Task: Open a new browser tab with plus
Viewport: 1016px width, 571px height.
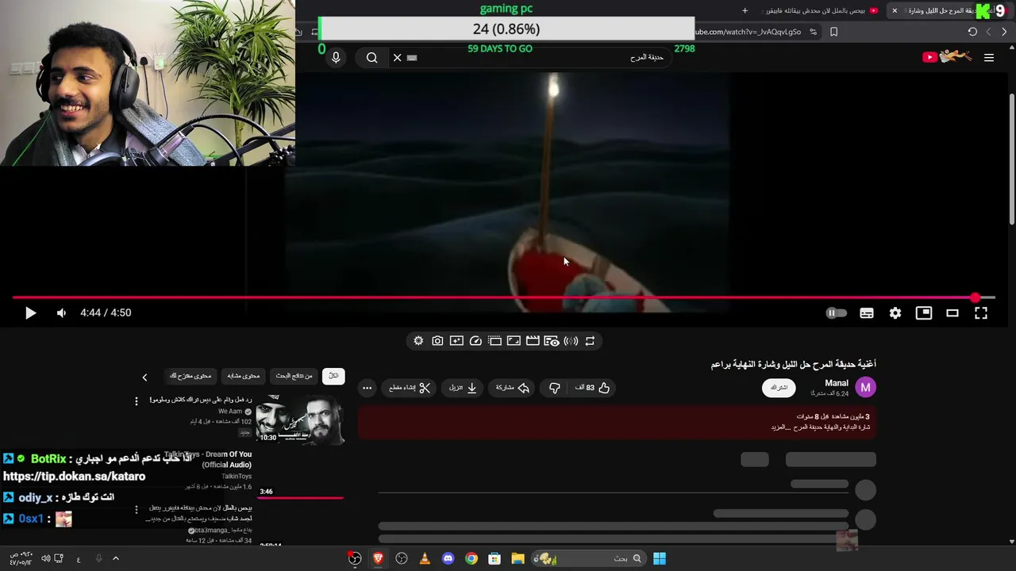Action: [x=745, y=10]
